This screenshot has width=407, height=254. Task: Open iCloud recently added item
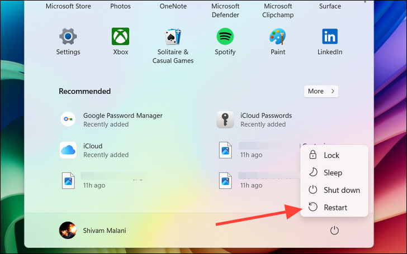pyautogui.click(x=94, y=150)
